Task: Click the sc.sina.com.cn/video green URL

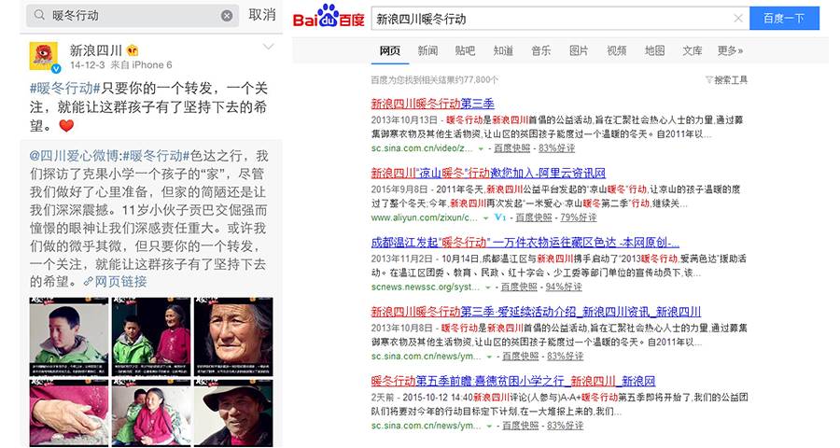Action: [x=422, y=147]
